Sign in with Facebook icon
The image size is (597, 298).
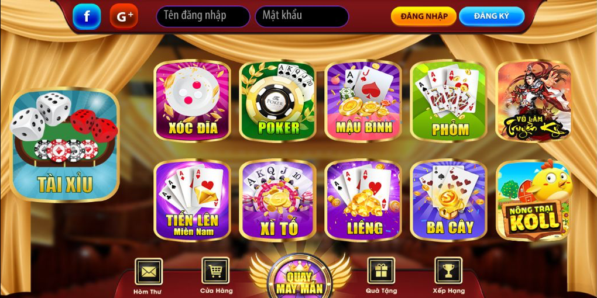click(x=87, y=16)
